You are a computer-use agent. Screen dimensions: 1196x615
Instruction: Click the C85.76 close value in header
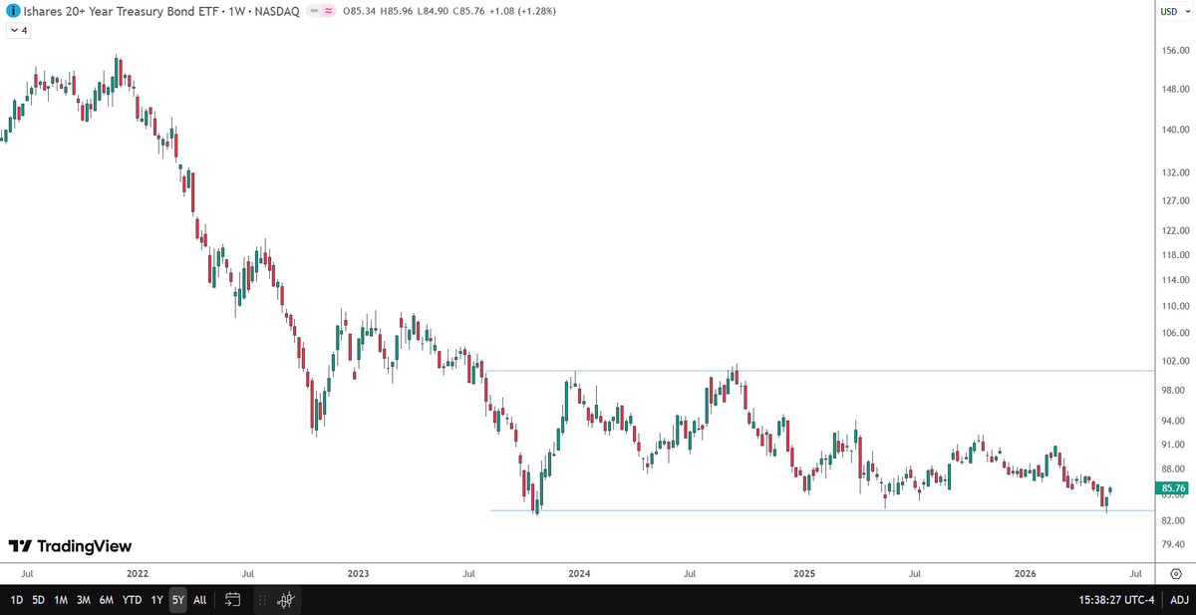[x=466, y=11]
